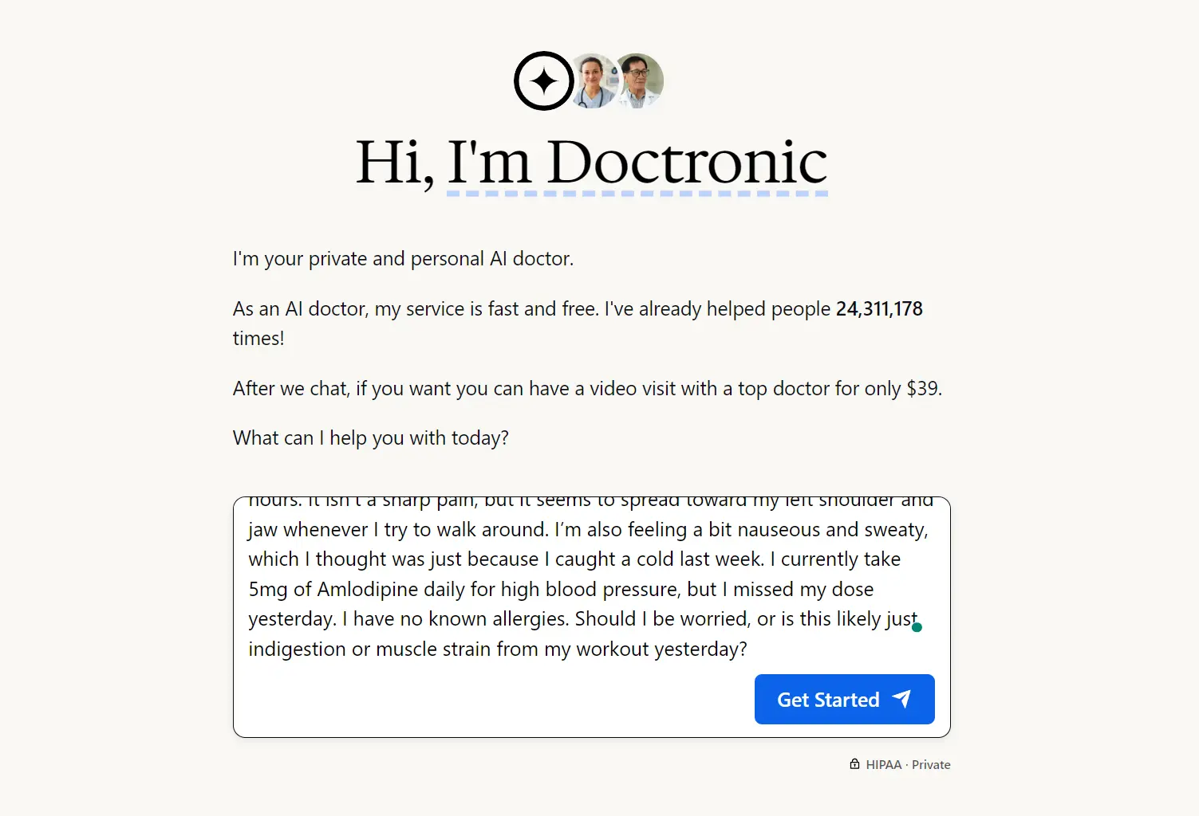Click the $39 video visit price text
1199x816 pixels.
[921, 388]
